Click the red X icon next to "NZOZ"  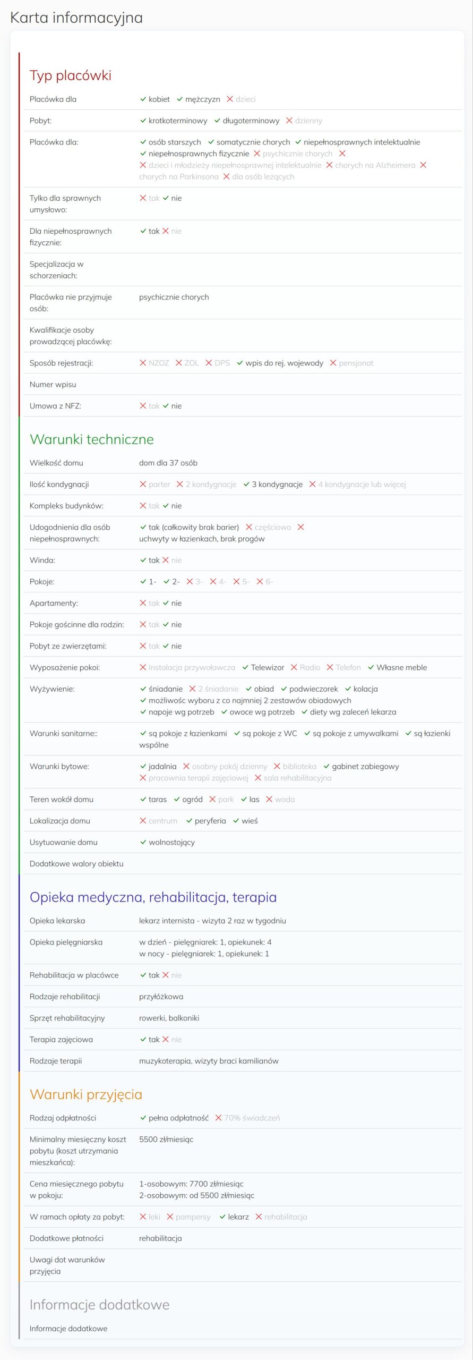[x=143, y=363]
